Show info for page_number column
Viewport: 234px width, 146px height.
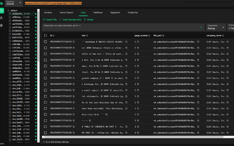coord(149,35)
